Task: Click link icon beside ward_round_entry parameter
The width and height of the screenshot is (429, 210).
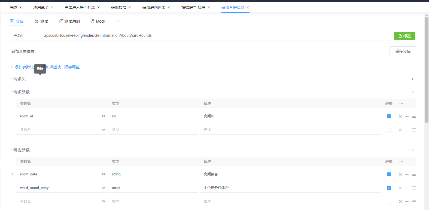Action: pos(103,188)
